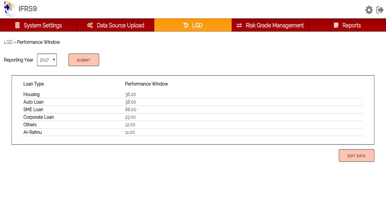Click the System Settings building icon
The width and height of the screenshot is (386, 216).
pos(18,25)
